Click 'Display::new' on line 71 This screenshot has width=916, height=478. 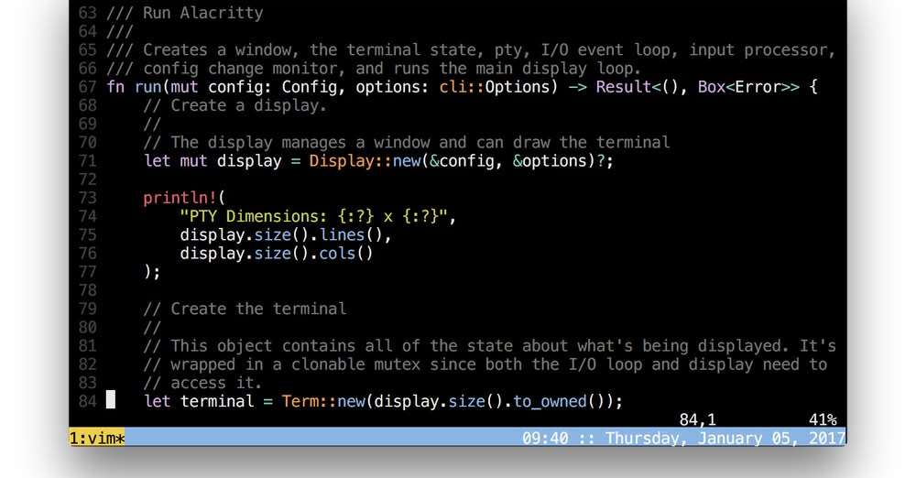pyautogui.click(x=365, y=160)
